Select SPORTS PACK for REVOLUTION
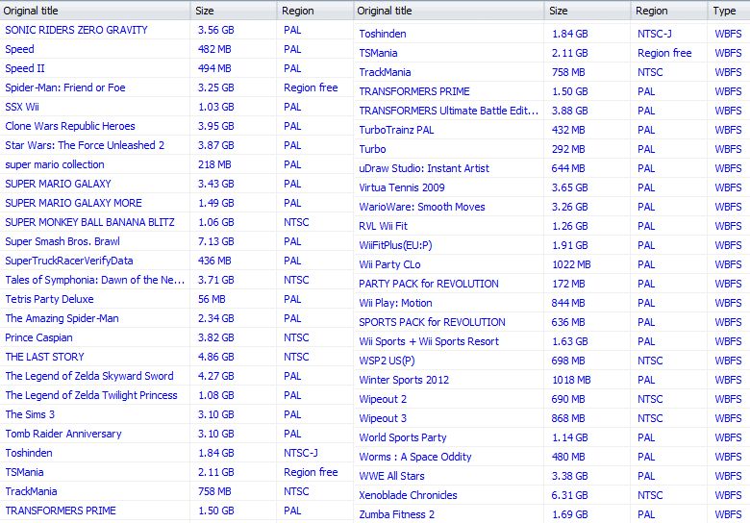 (x=432, y=322)
